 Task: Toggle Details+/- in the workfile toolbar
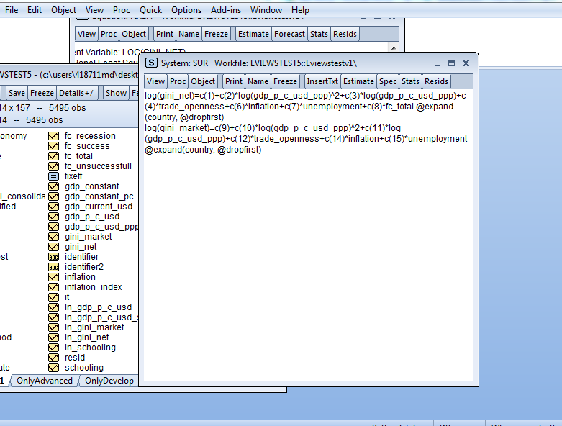click(x=78, y=93)
